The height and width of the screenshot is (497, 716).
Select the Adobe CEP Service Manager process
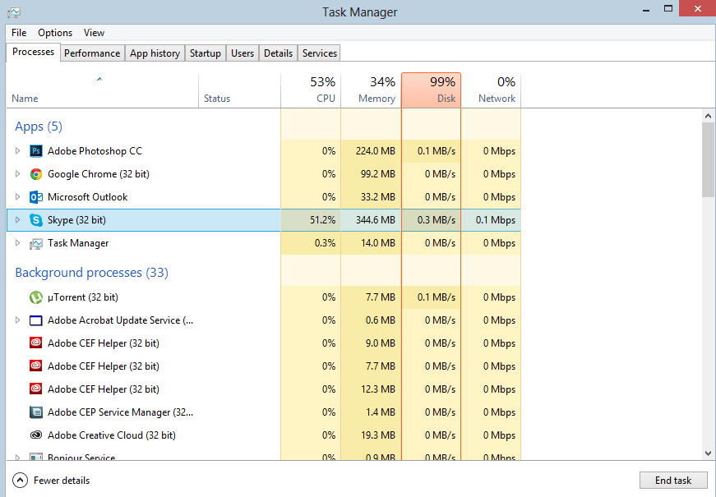tap(264, 412)
